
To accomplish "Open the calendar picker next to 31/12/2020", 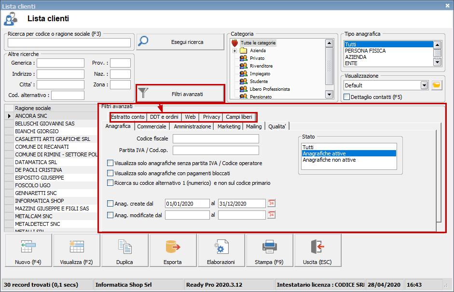I will coord(271,203).
